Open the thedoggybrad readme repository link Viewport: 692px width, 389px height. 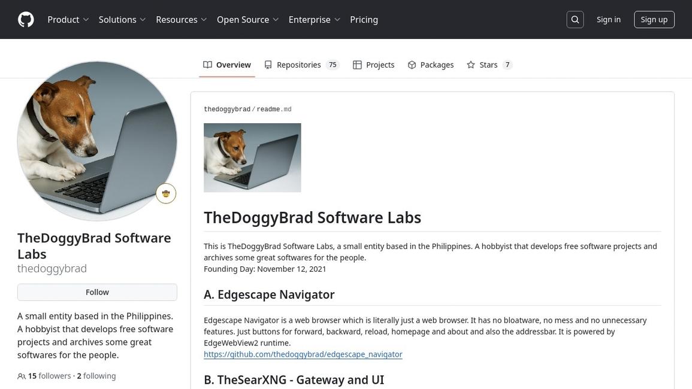click(227, 110)
